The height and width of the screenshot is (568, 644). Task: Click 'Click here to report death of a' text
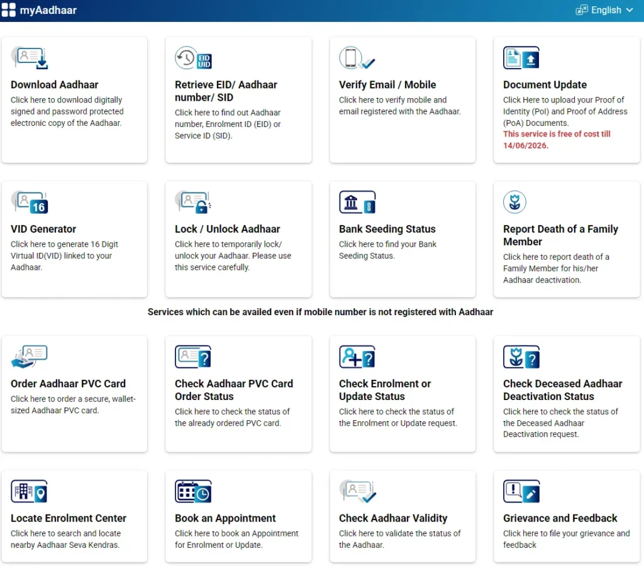point(556,257)
